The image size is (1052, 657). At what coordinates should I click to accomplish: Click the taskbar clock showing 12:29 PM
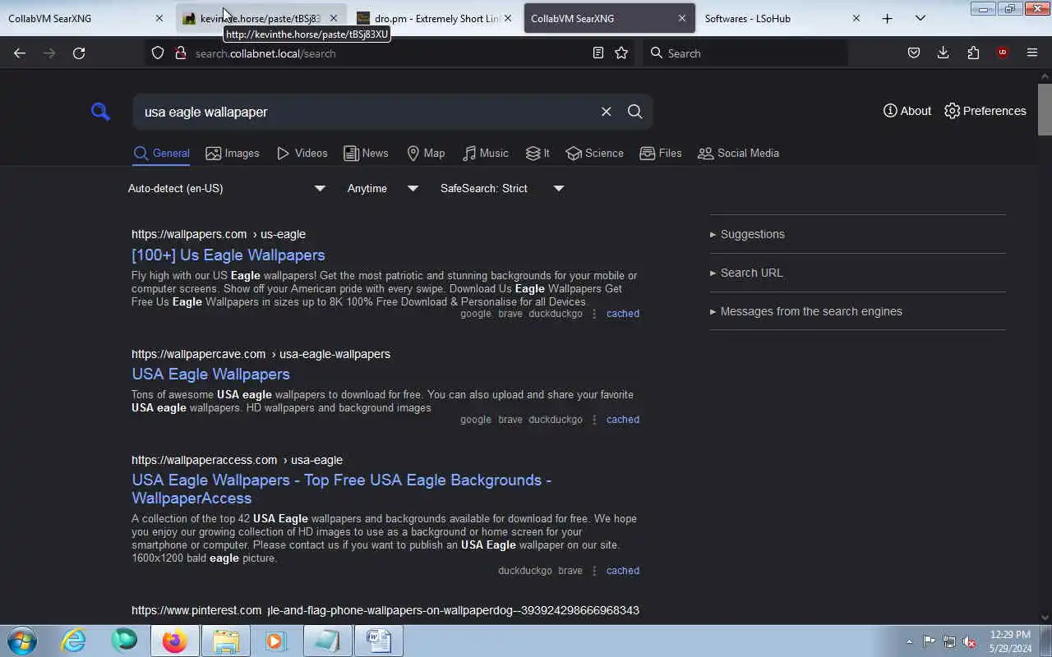point(1011,641)
